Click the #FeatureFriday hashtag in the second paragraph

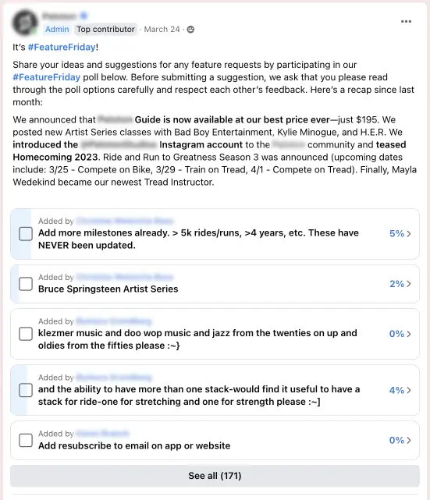(x=47, y=77)
